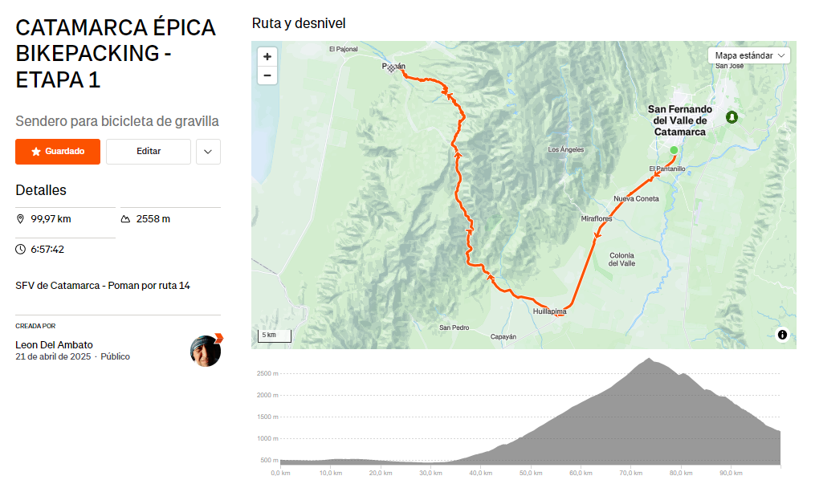The height and width of the screenshot is (480, 815).
Task: Toggle the orange Guardado saved button
Action: pos(58,152)
